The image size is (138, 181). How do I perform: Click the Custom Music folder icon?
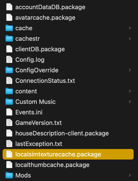pos(9,101)
